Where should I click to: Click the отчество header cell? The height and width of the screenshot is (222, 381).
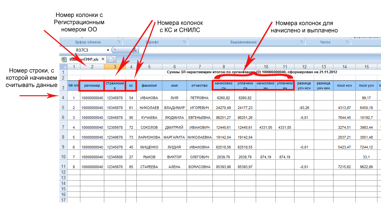coord(200,86)
